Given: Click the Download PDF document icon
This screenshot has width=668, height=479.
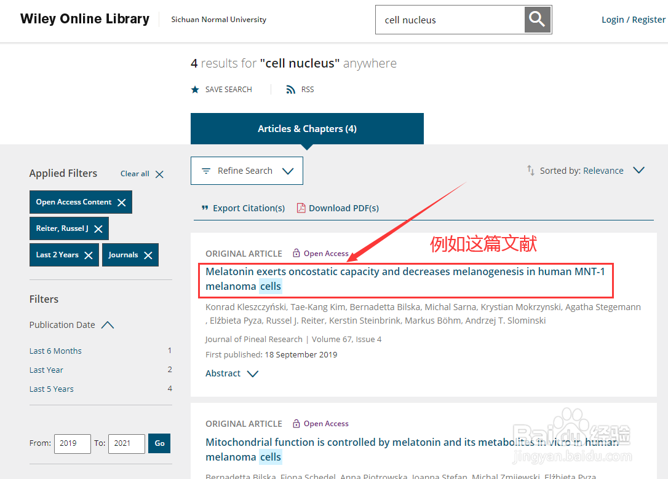Looking at the screenshot, I should pos(301,208).
